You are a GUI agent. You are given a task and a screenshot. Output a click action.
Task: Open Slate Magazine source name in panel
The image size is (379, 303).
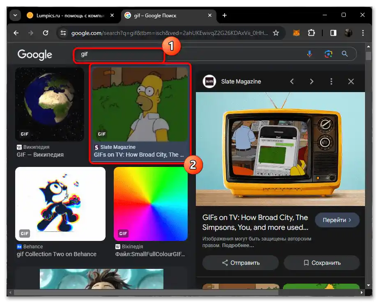(241, 81)
